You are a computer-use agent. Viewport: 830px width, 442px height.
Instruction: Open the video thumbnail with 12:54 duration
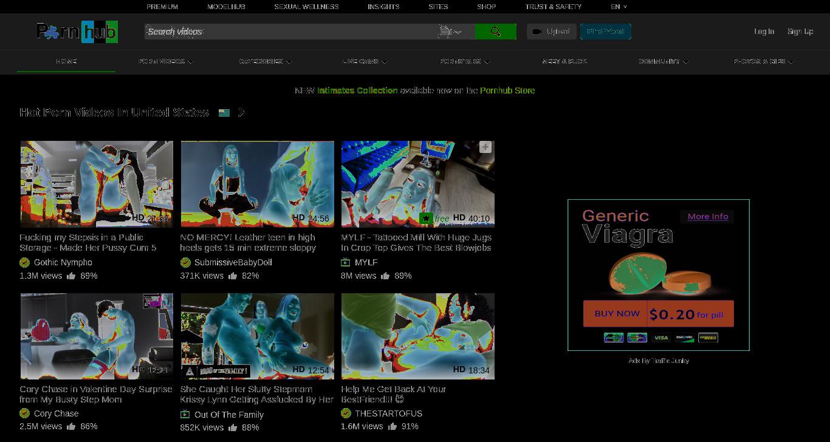pyautogui.click(x=258, y=336)
